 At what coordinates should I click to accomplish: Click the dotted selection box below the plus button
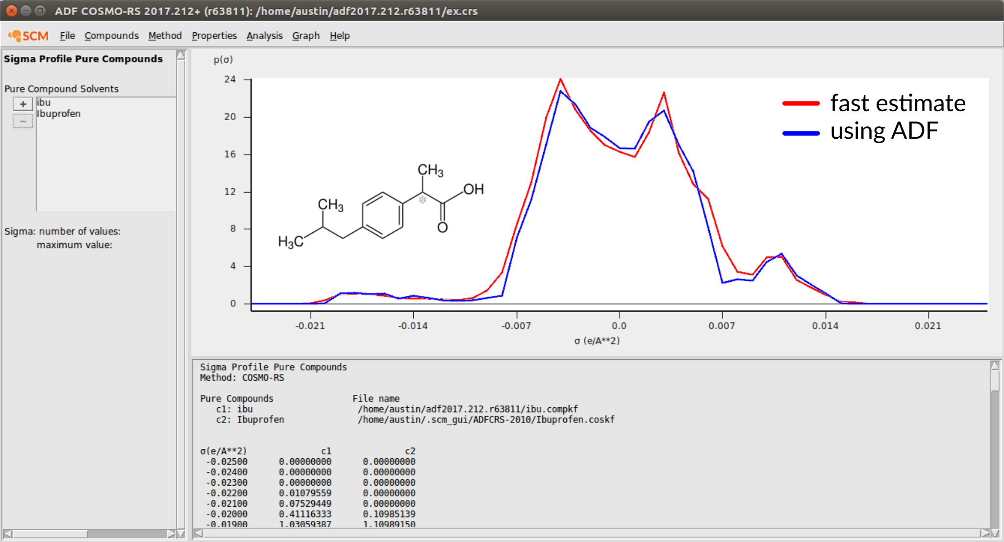point(22,122)
